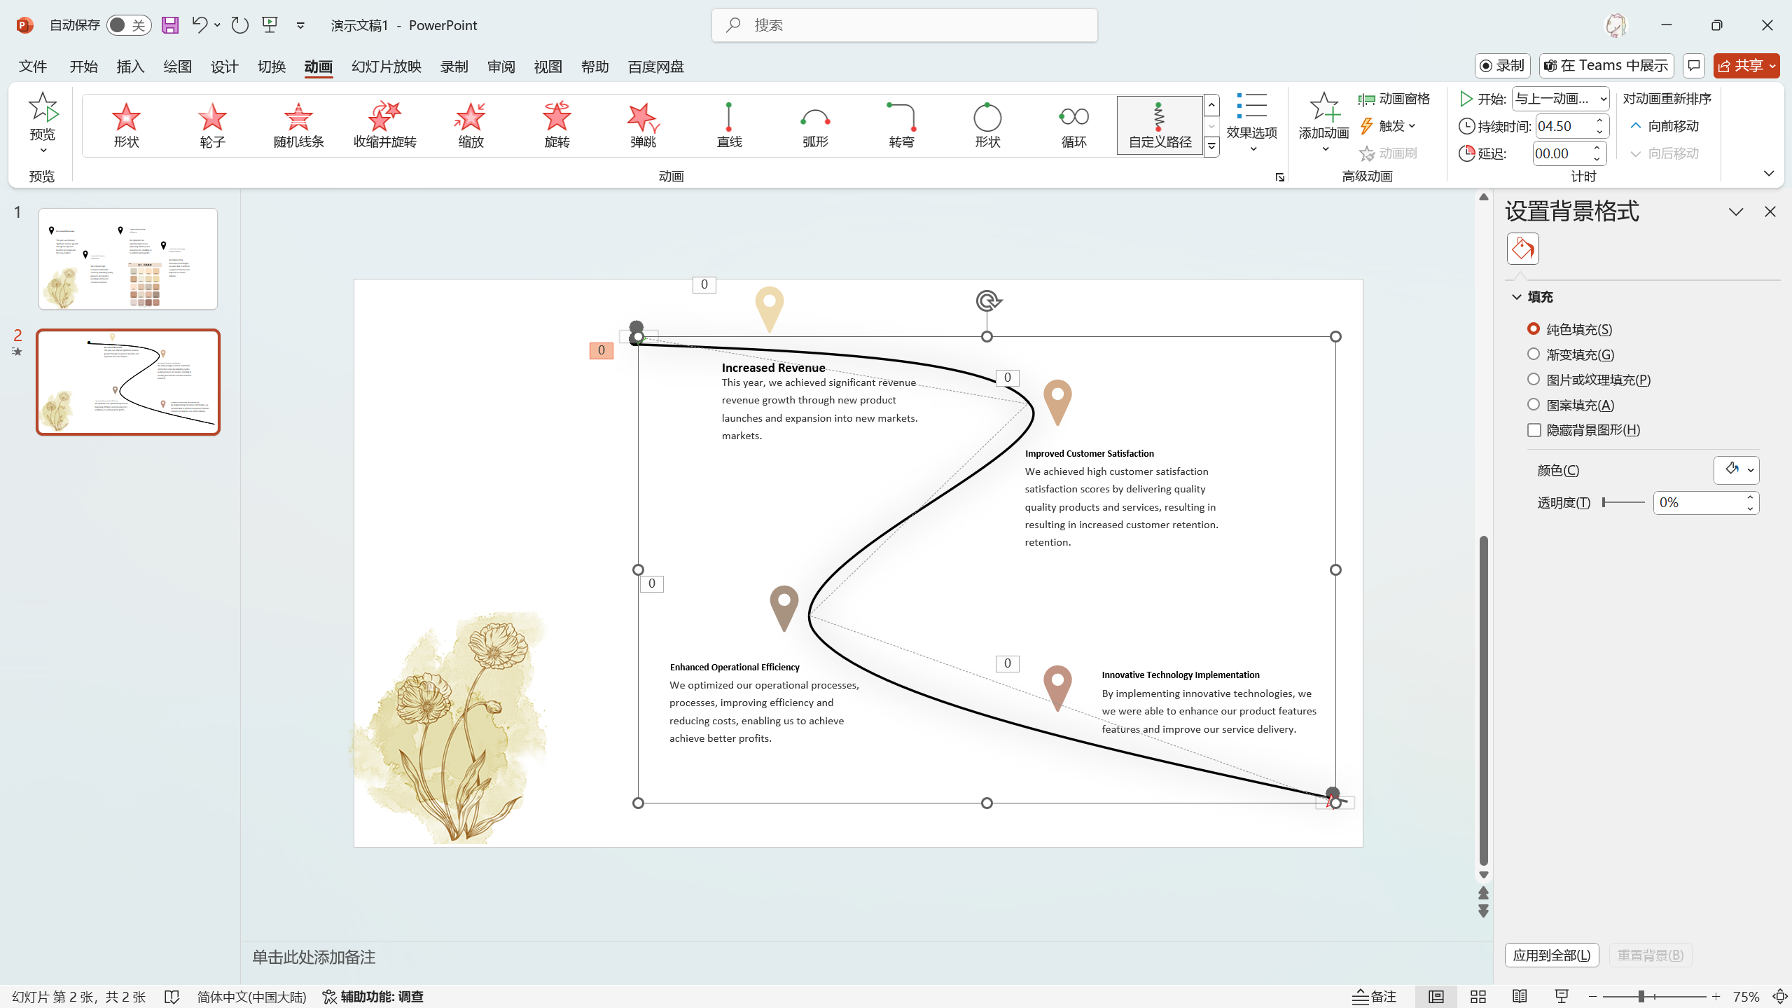Viewport: 1792px width, 1008px height.
Task: Click the 共享 share button
Action: point(1746,66)
